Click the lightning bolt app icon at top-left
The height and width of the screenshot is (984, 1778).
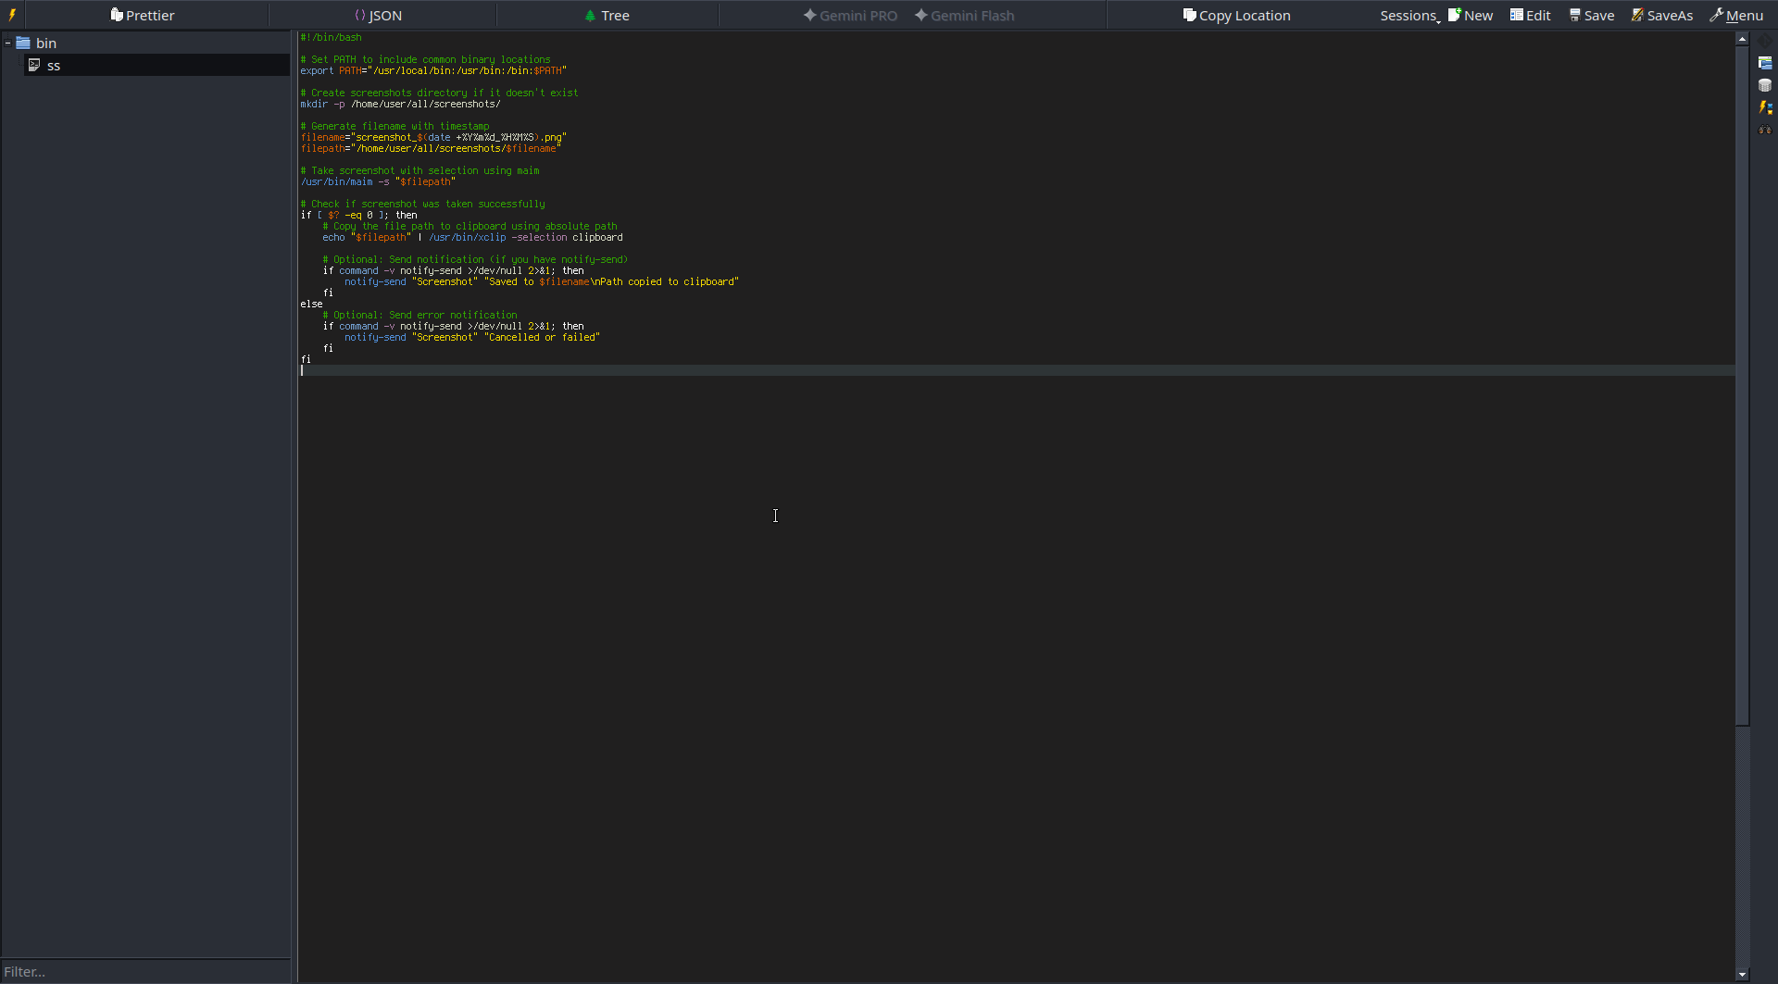[x=12, y=15]
